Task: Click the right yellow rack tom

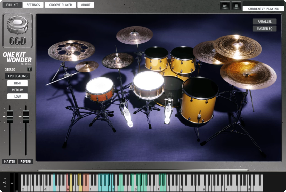Action: click(183, 60)
